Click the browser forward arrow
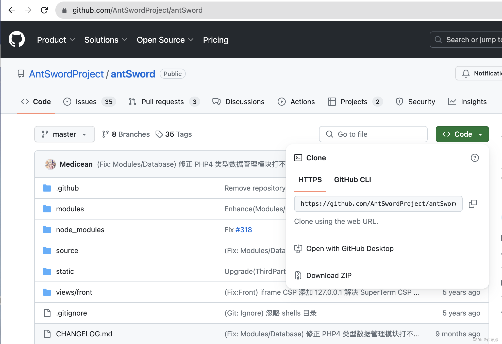Viewport: 502px width, 344px height. [28, 10]
